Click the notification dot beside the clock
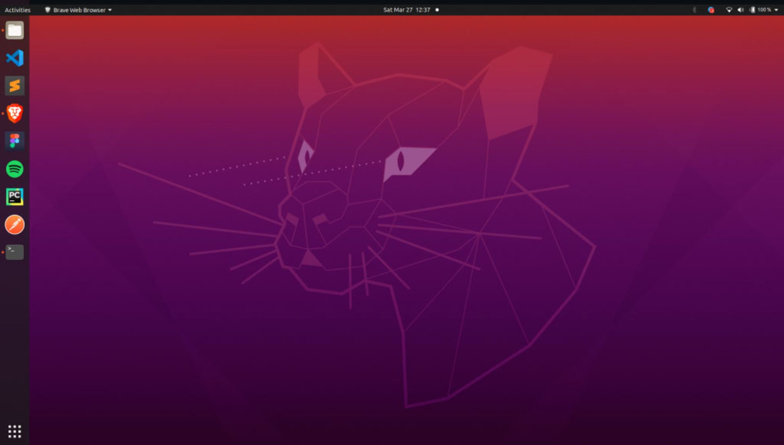The image size is (784, 445). tap(437, 10)
